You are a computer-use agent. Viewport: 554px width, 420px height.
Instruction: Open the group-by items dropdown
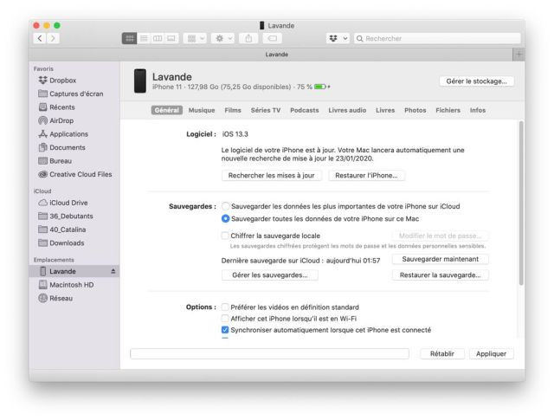(x=195, y=38)
